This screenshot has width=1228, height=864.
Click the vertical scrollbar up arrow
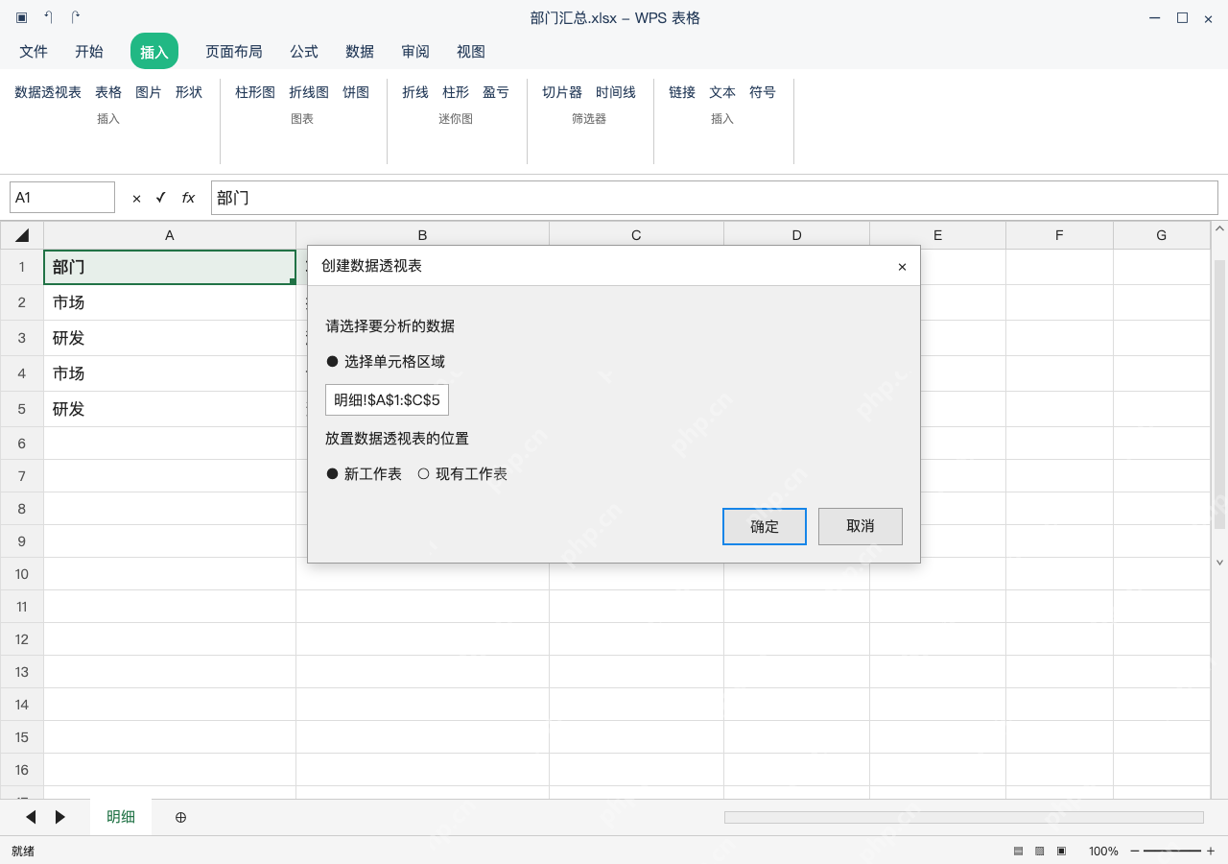click(1220, 230)
